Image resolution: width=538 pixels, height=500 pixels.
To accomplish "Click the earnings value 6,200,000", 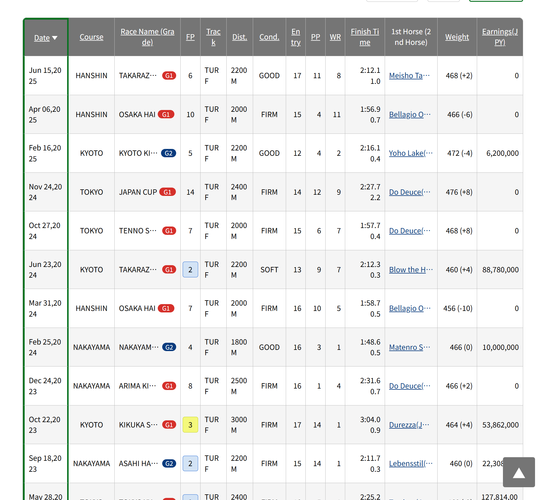I will click(x=502, y=153).
